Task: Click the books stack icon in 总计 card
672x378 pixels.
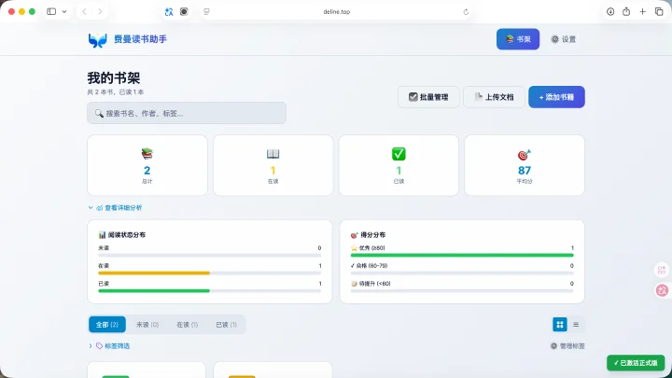Action: (x=147, y=153)
